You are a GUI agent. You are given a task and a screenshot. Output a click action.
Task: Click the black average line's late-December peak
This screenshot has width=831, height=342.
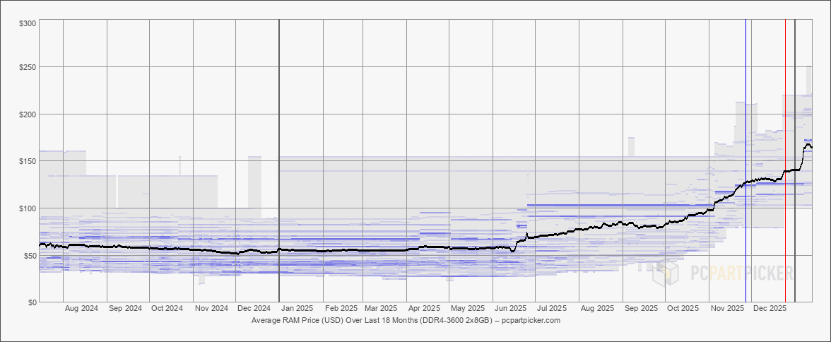pos(808,144)
